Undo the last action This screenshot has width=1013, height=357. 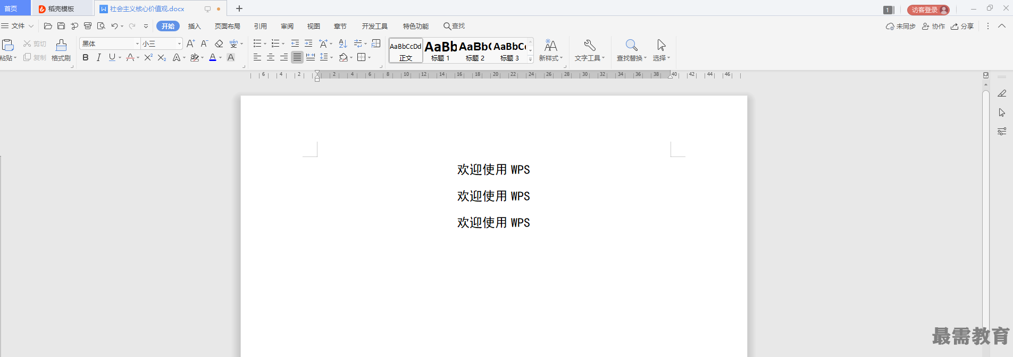pos(114,26)
